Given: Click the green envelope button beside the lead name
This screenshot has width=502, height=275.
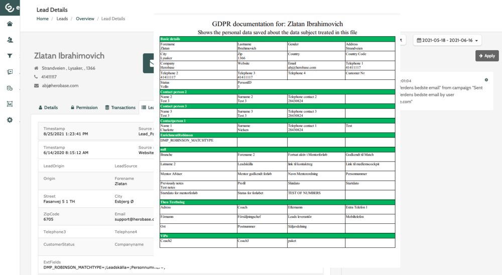Looking at the screenshot, I should pyautogui.click(x=149, y=63).
